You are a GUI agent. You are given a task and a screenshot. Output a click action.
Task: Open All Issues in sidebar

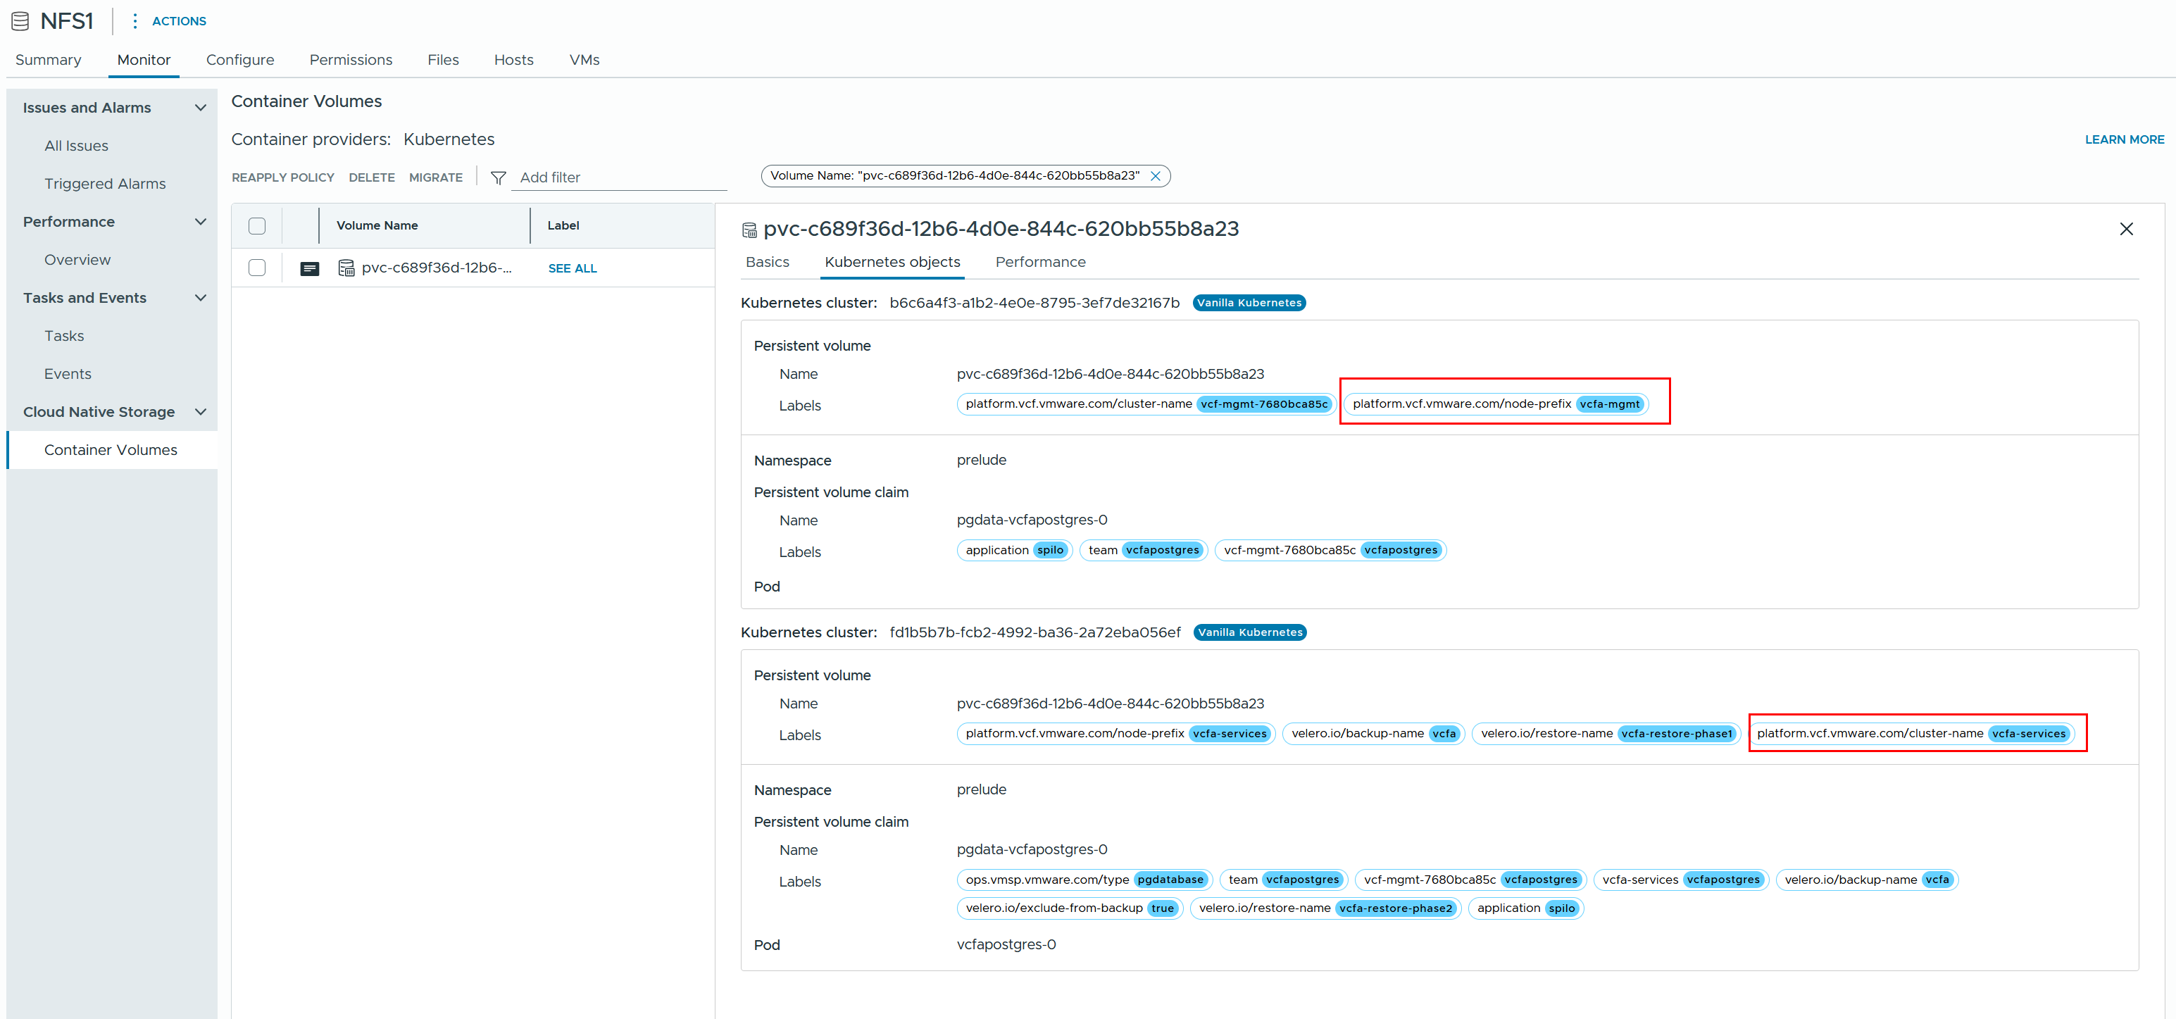(76, 145)
